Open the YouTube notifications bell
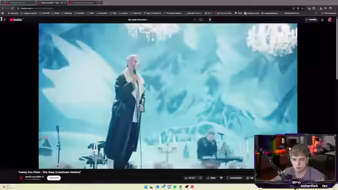Screen dimensions: 338x190 pos(322,20)
